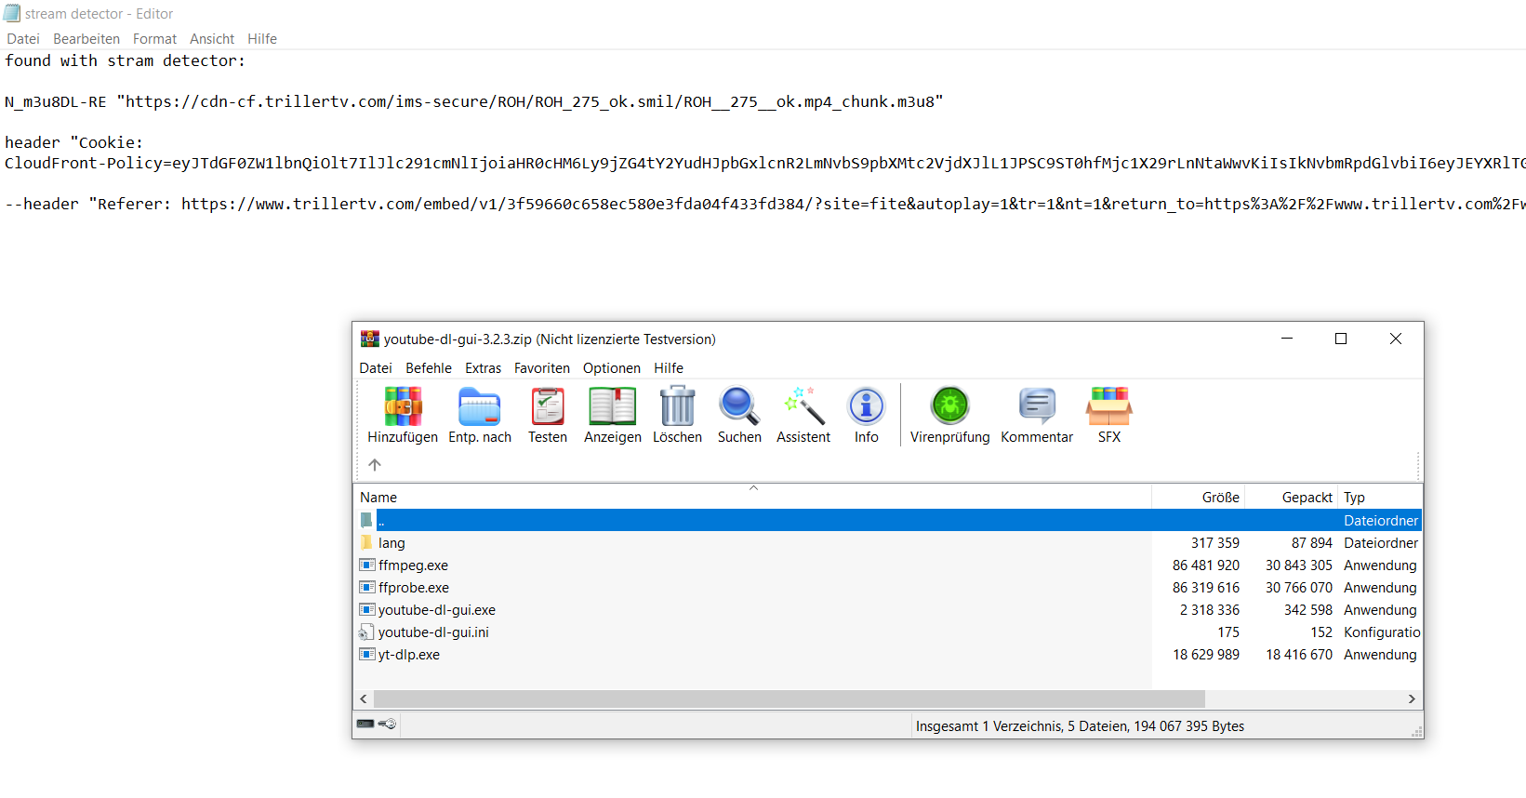
Task: Place cursor in N_m3u8DL-RE command line
Action: (x=474, y=101)
